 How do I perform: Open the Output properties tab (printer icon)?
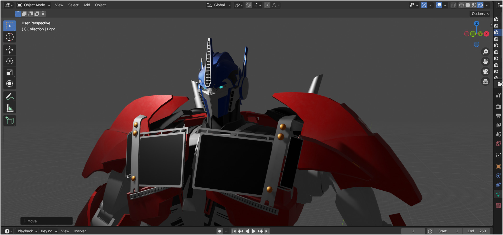coord(498,116)
